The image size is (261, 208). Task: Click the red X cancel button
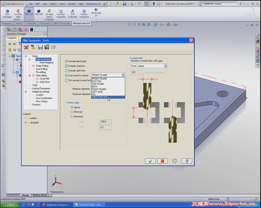click(162, 161)
